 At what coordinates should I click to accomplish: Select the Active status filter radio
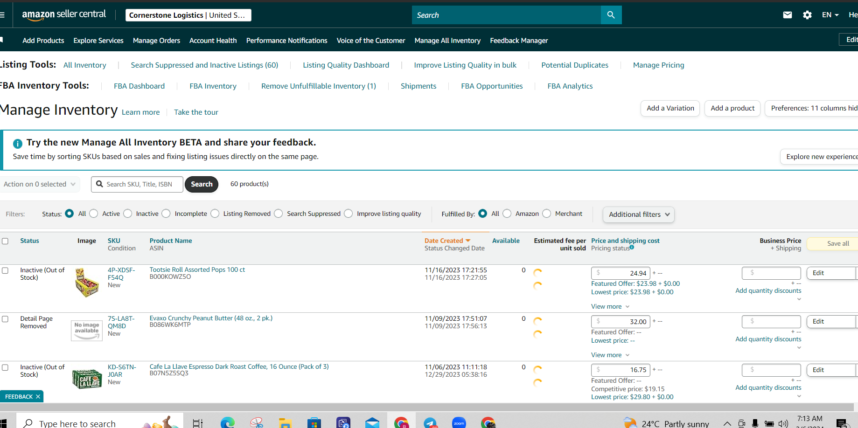click(94, 214)
